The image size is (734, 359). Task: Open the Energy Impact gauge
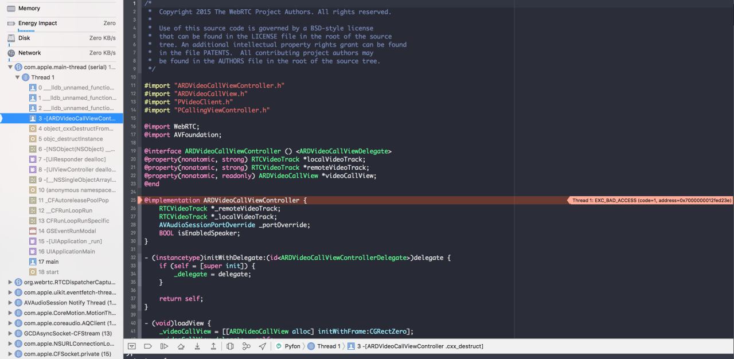coord(61,24)
